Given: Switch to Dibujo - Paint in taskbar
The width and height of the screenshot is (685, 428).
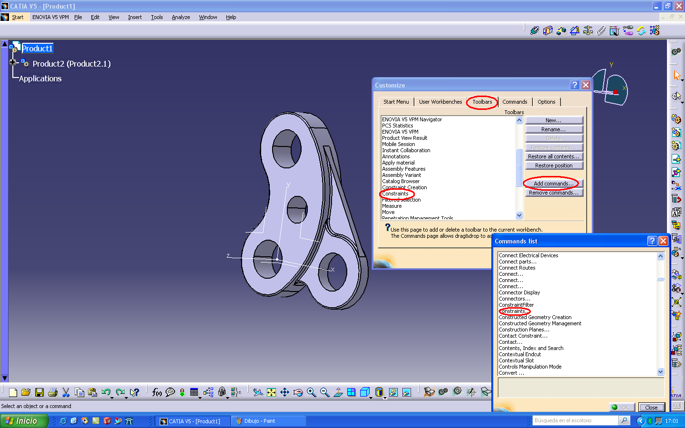Looking at the screenshot, I should [268, 421].
